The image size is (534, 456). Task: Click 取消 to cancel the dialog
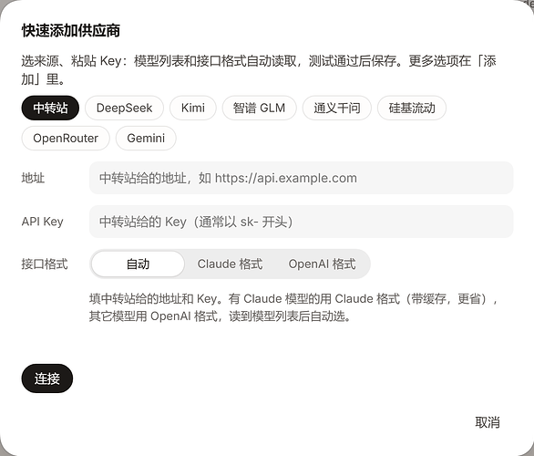tap(488, 422)
